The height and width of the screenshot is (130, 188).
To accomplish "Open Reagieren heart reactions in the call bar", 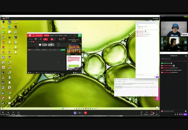I will tap(152, 113).
